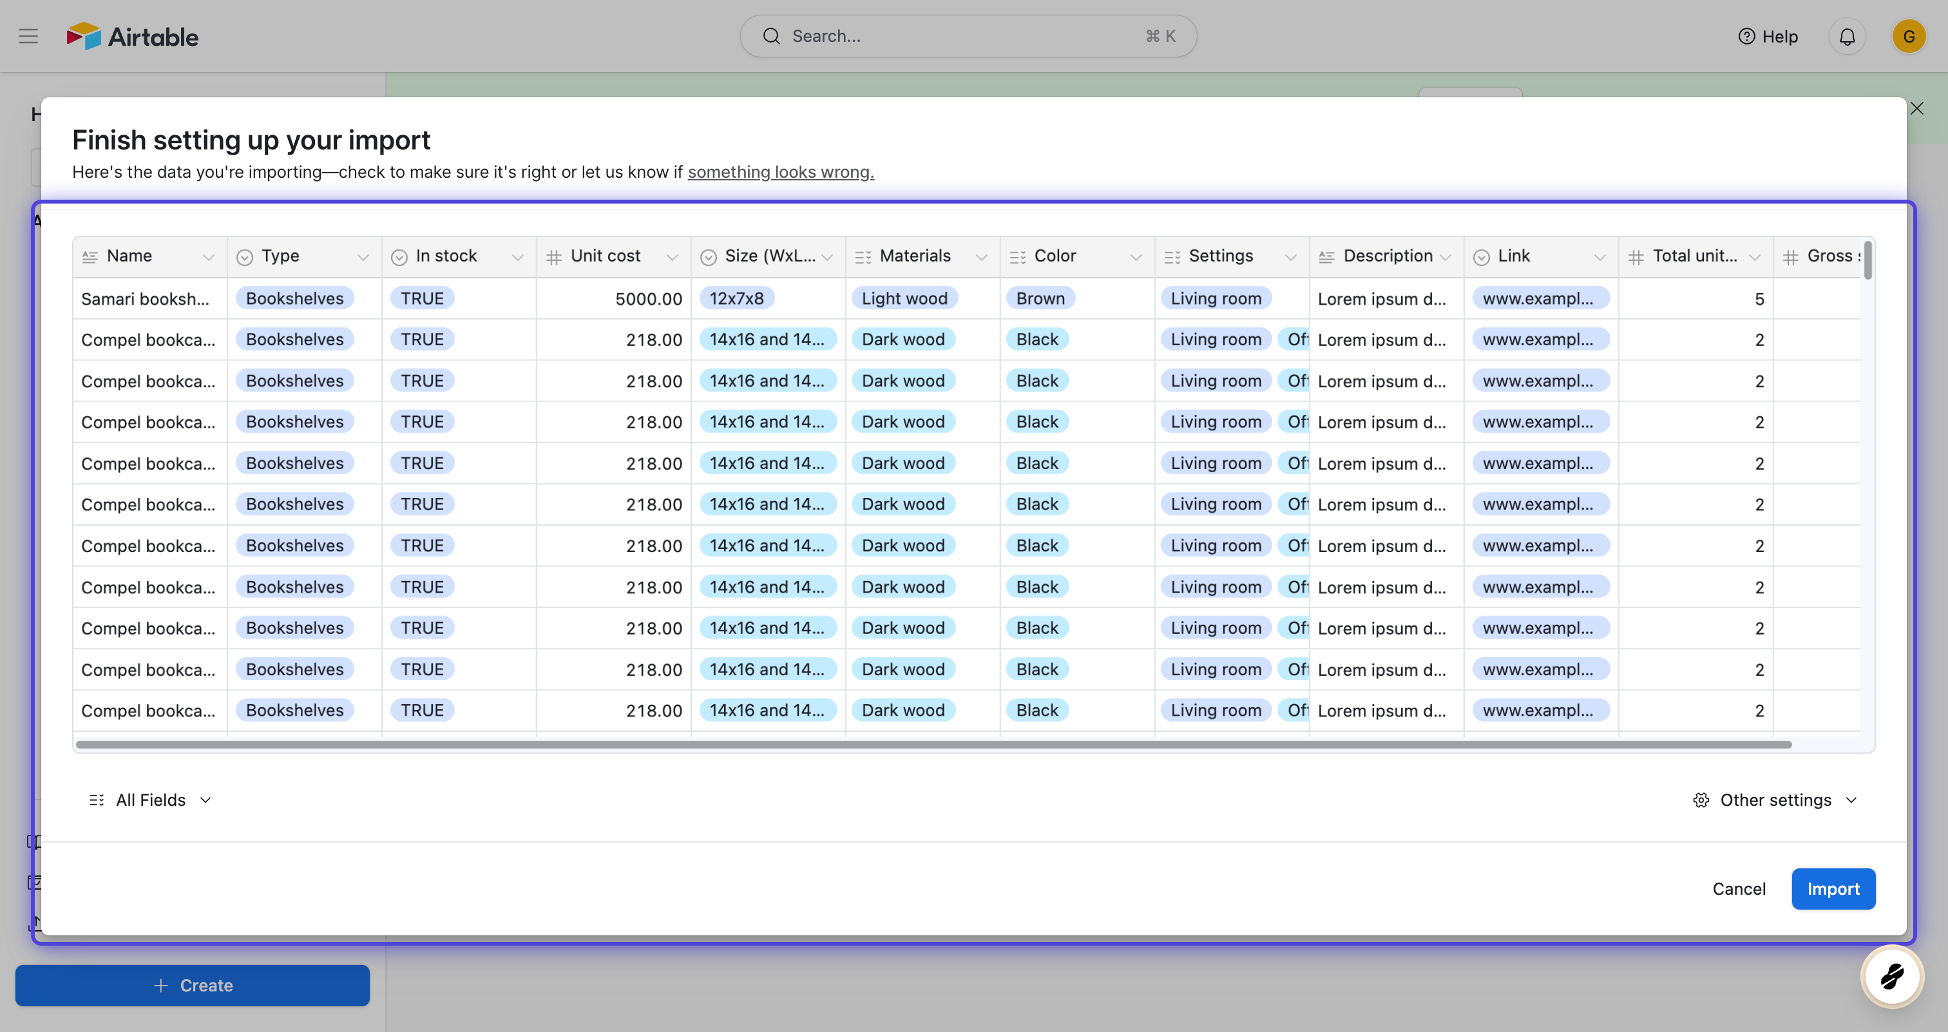
Task: Open the Settings column header menu
Action: pyautogui.click(x=1291, y=257)
